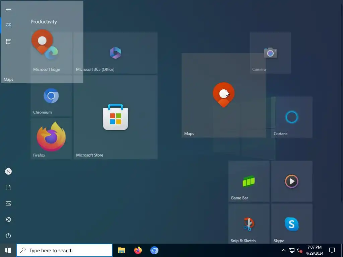Open the Cortana tile
Image resolution: width=343 pixels, height=257 pixels.
coord(292,117)
